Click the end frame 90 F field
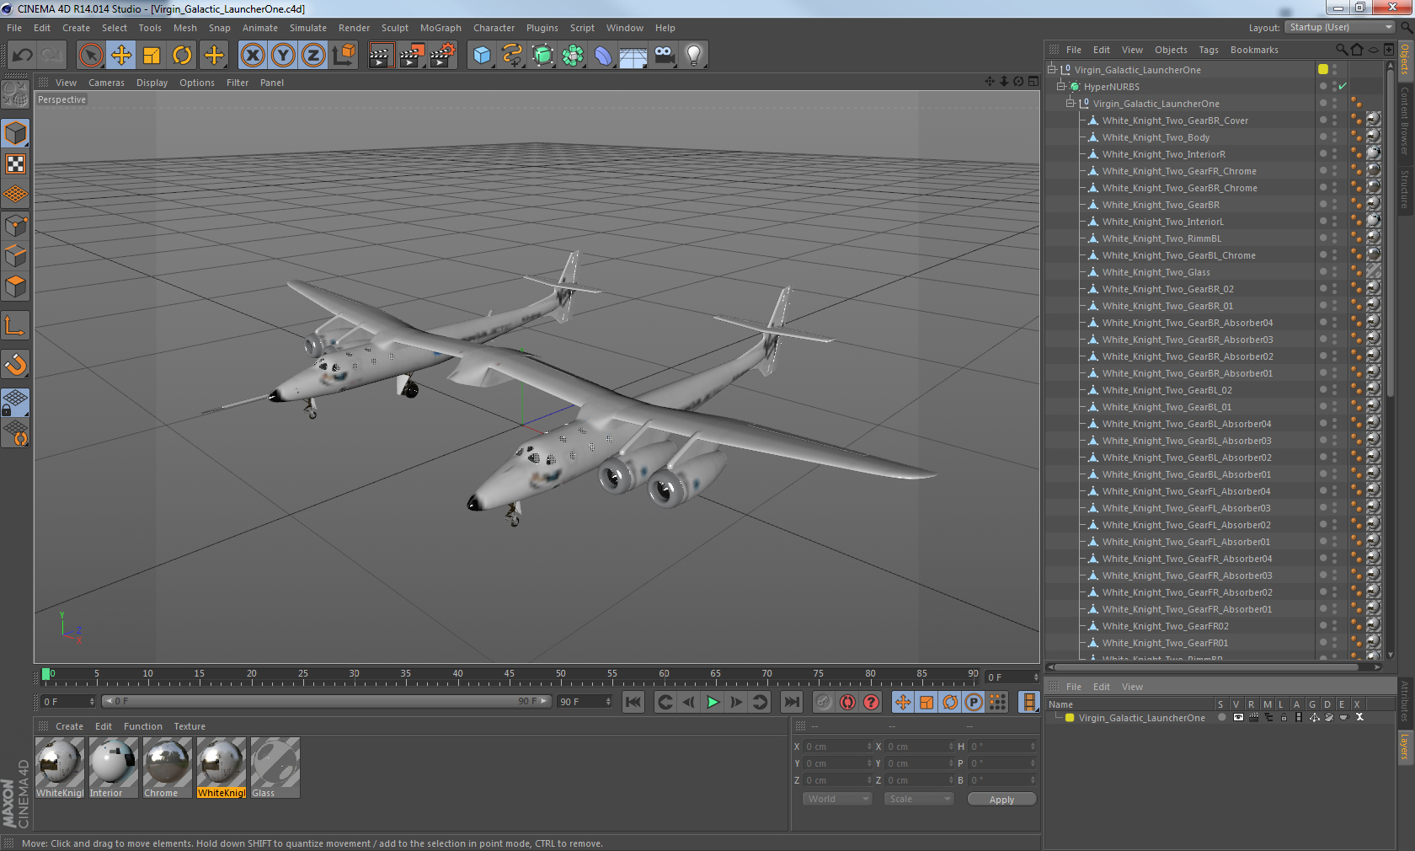 pyautogui.click(x=585, y=702)
